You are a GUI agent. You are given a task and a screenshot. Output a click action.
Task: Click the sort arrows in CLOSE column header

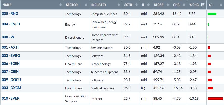(x=168, y=5)
